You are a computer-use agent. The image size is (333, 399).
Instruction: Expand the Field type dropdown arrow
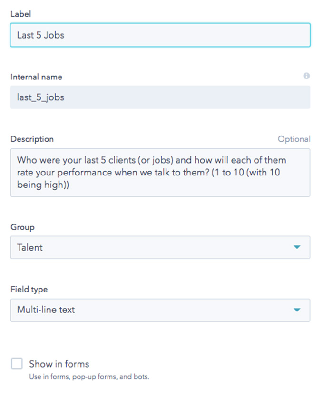(x=297, y=310)
